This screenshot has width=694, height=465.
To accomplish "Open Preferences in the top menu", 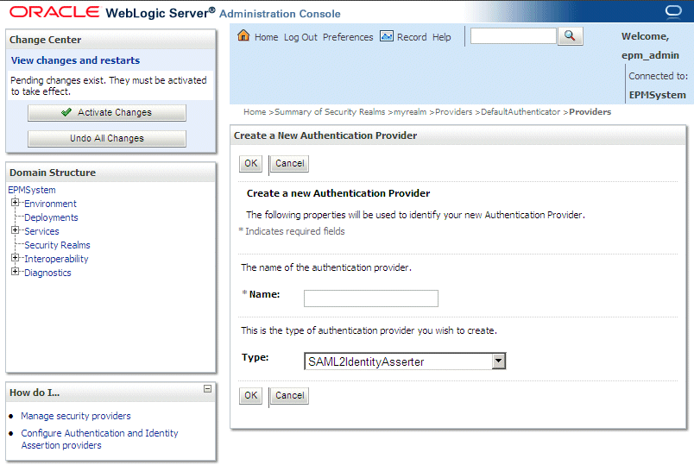I will pyautogui.click(x=348, y=37).
